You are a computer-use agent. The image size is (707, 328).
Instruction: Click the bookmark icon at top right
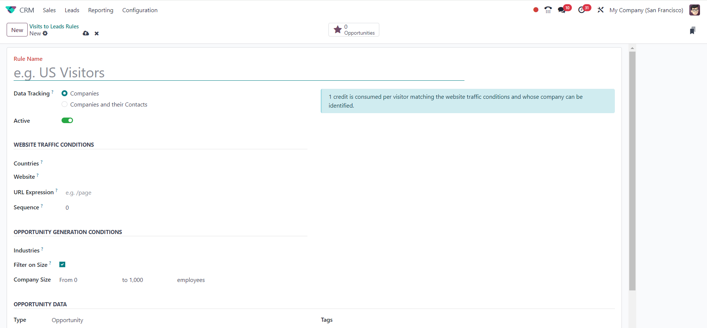(x=693, y=31)
